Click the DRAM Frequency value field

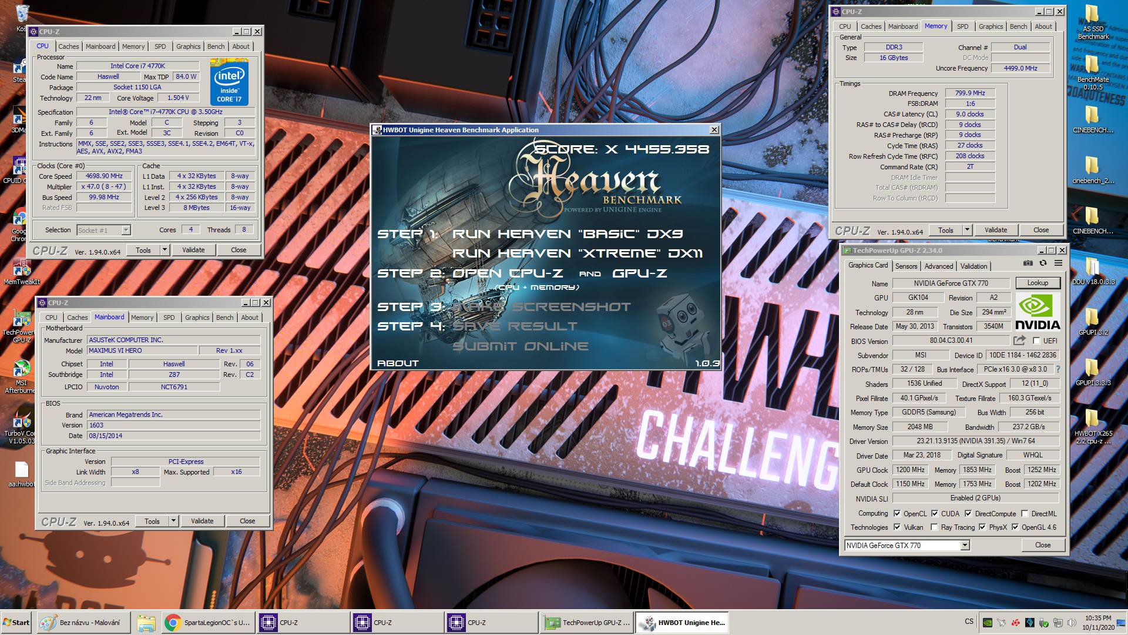coord(970,93)
